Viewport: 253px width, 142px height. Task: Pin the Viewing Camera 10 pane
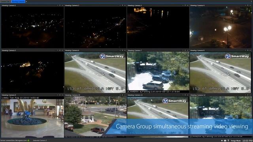click(123, 95)
